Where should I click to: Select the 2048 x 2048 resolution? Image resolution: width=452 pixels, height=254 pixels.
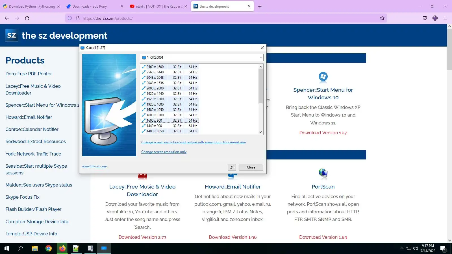[169, 78]
